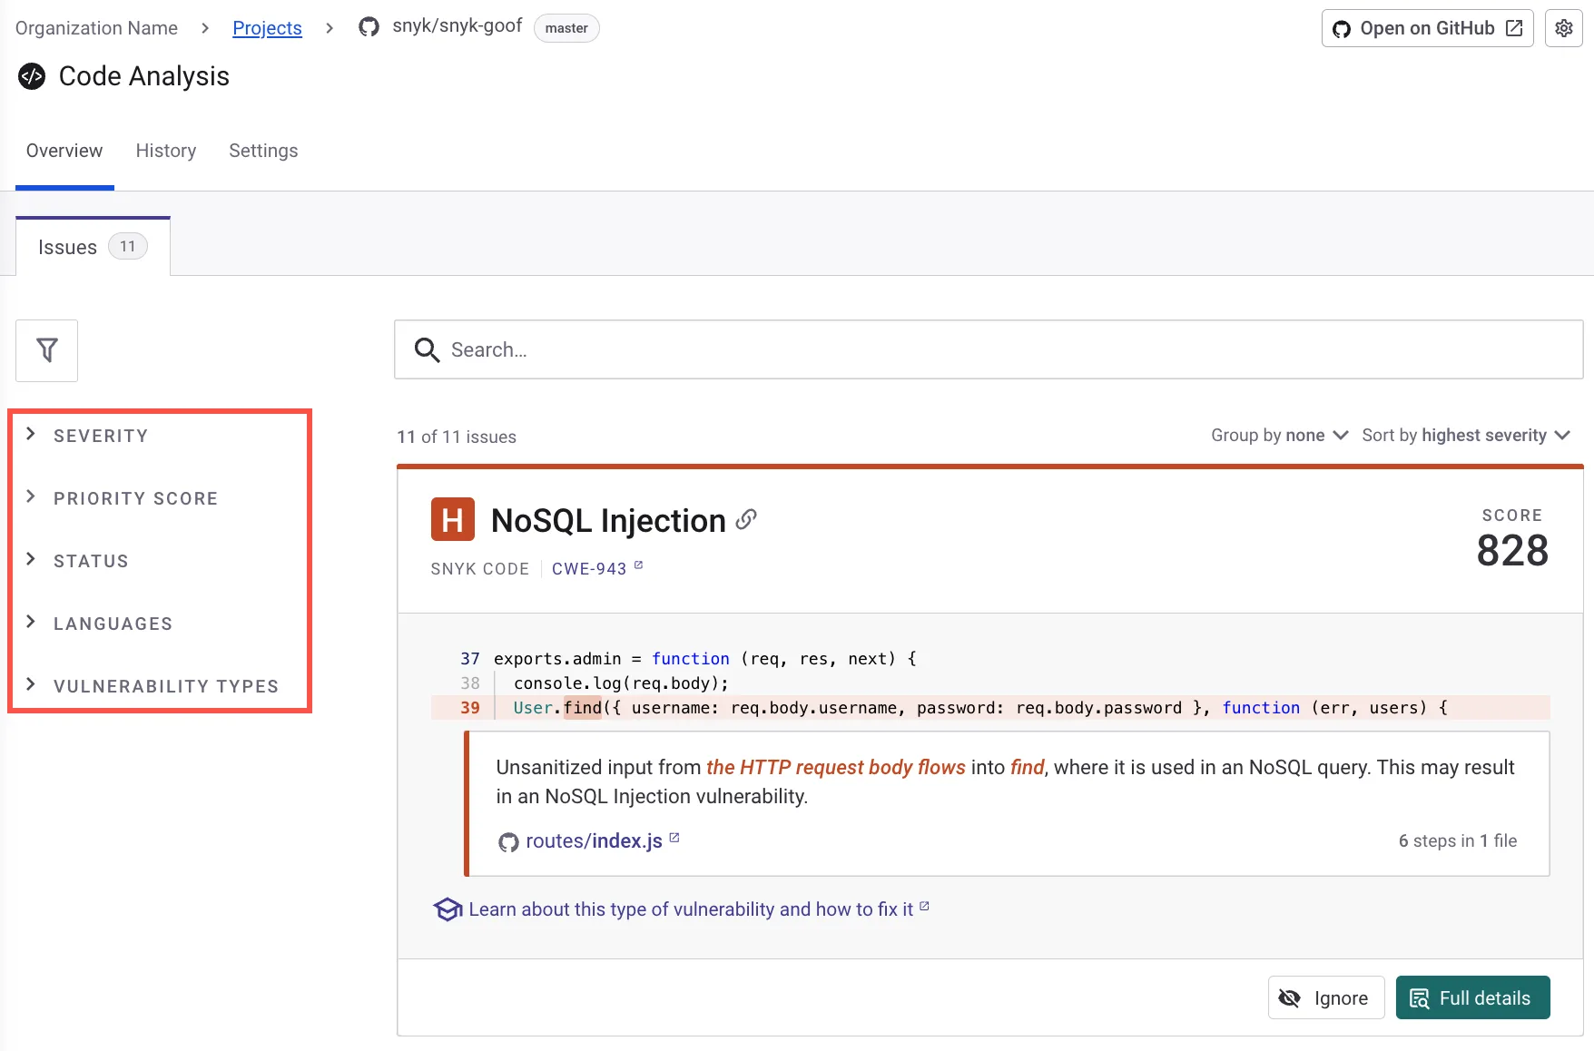Screen dimensions: 1594x1051
Task: Click the GitHub icon next to routes/index.js
Action: (x=508, y=841)
